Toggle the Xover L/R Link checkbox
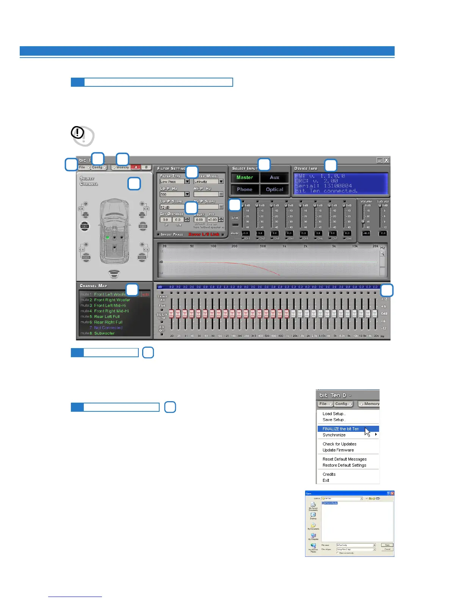The image size is (464, 600). [223, 234]
